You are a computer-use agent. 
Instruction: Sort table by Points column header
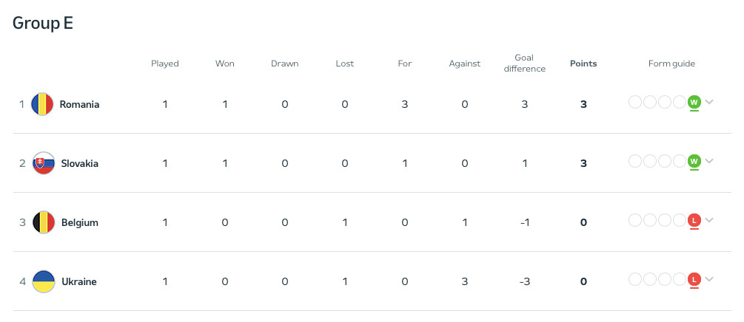pyautogui.click(x=583, y=64)
